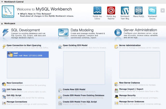This screenshot has width=166, height=109.
Task: Click inside the empty server instances list
Action: pos(140,65)
